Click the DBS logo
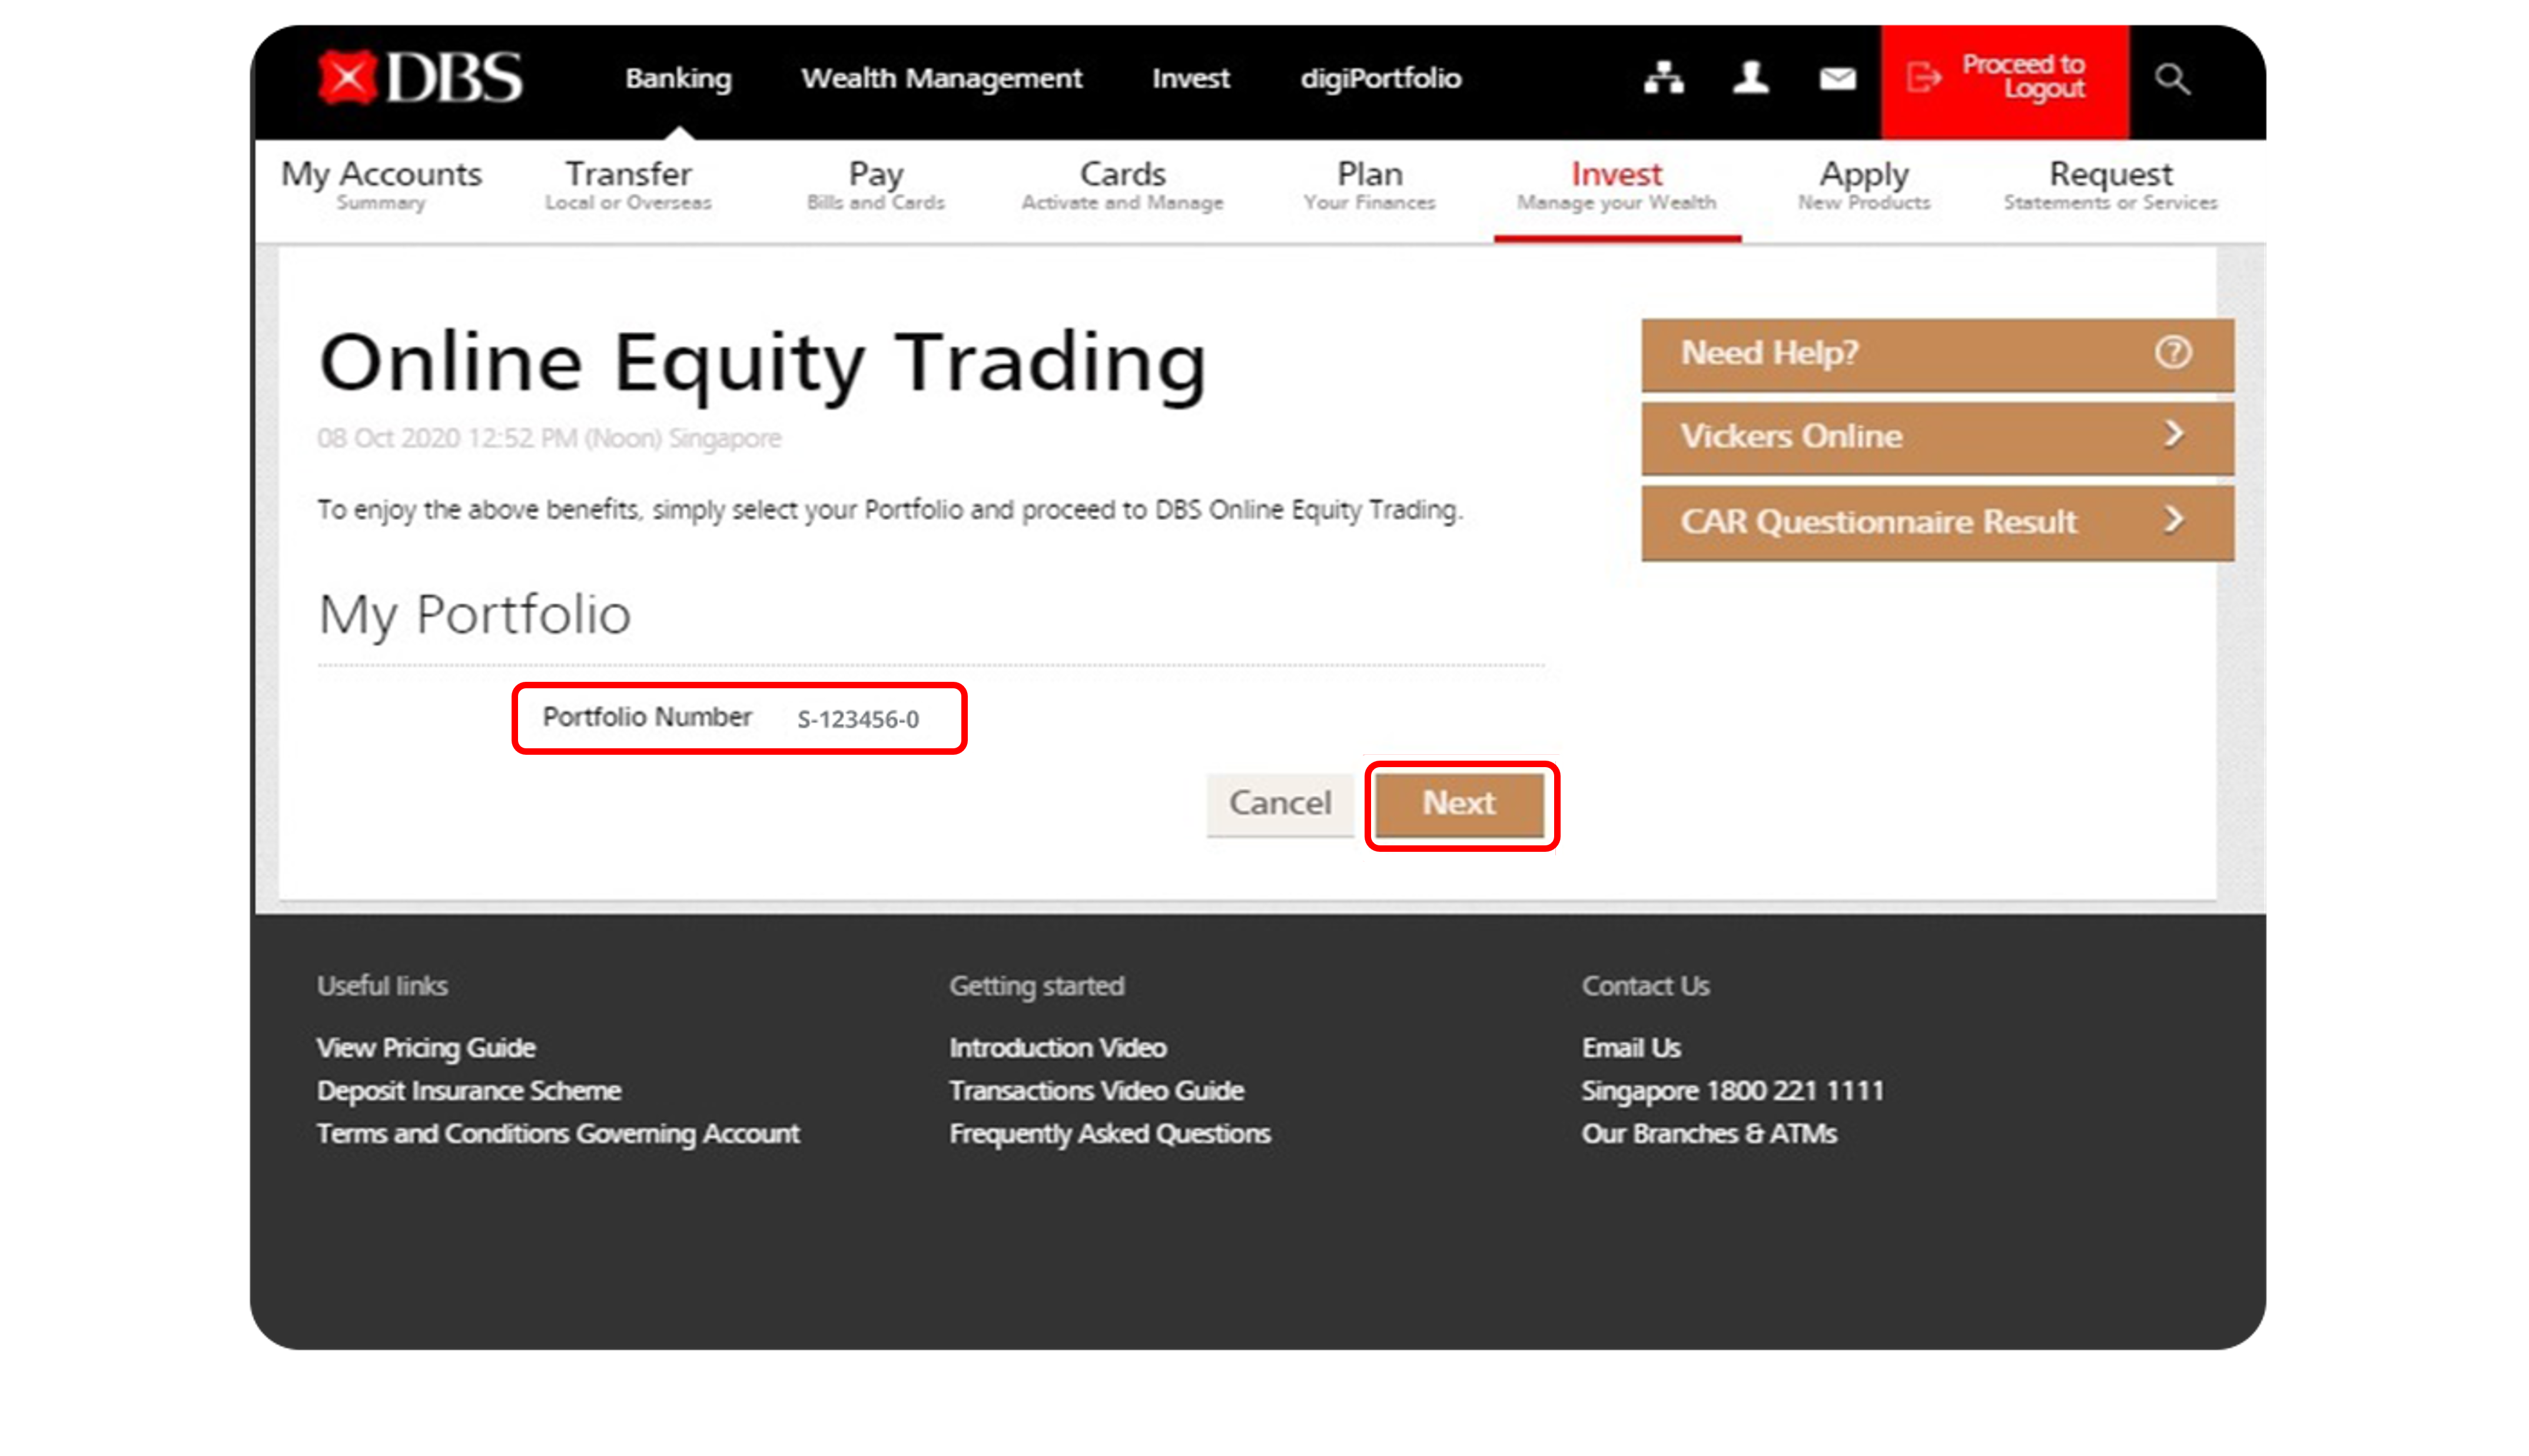Image resolution: width=2529 pixels, height=1456 pixels. pyautogui.click(x=420, y=77)
